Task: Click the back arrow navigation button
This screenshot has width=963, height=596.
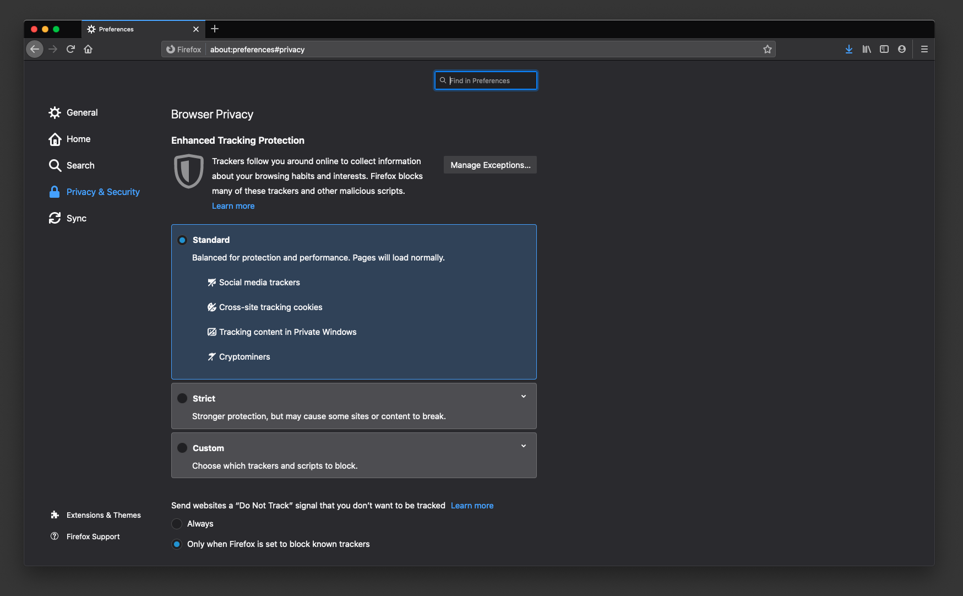Action: [35, 49]
